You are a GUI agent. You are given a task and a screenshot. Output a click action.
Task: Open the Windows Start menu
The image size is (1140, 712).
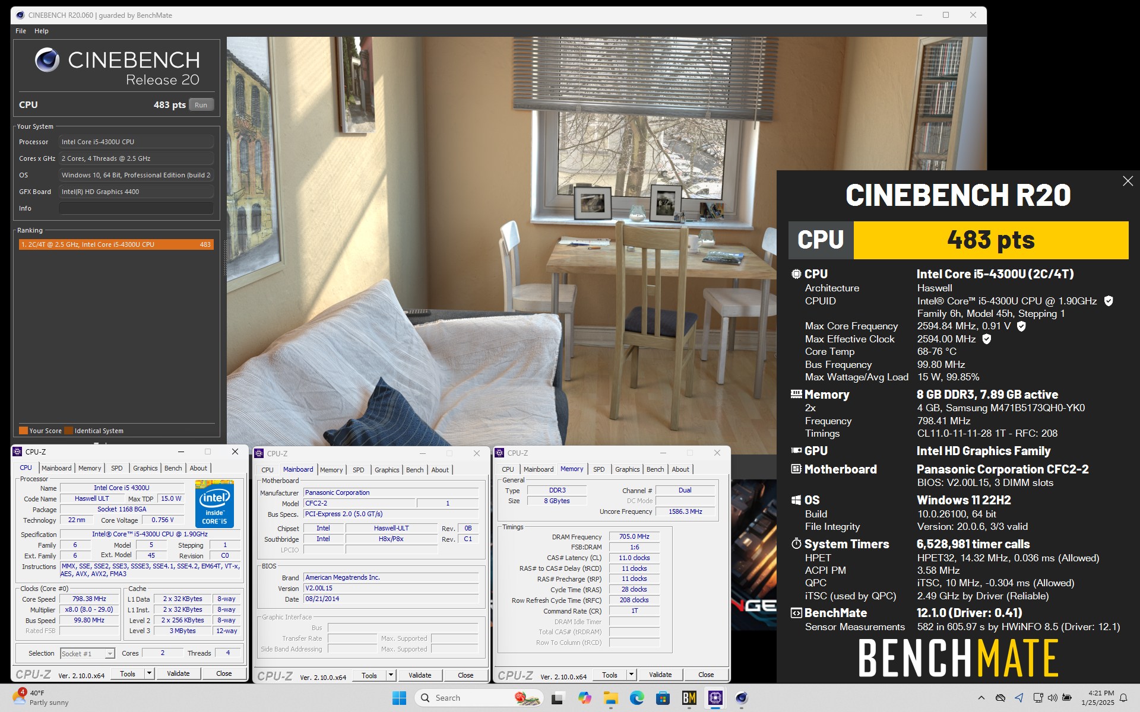(x=399, y=698)
